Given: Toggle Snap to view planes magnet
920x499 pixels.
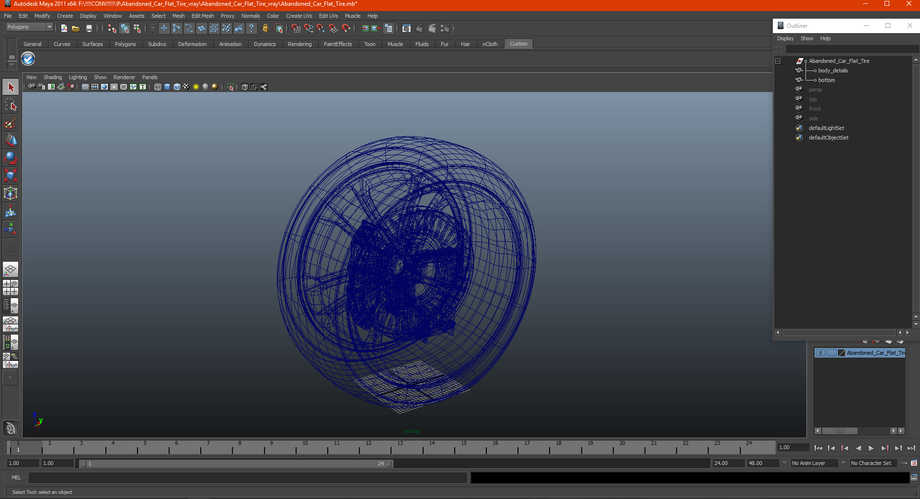Looking at the screenshot, I should click(x=333, y=29).
